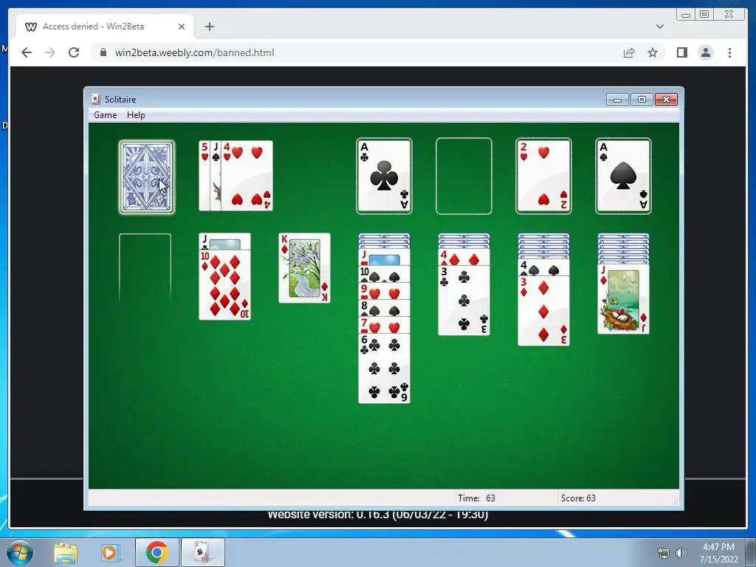Open the Chrome profile menu
Image resolution: width=756 pixels, height=567 pixels.
point(705,52)
